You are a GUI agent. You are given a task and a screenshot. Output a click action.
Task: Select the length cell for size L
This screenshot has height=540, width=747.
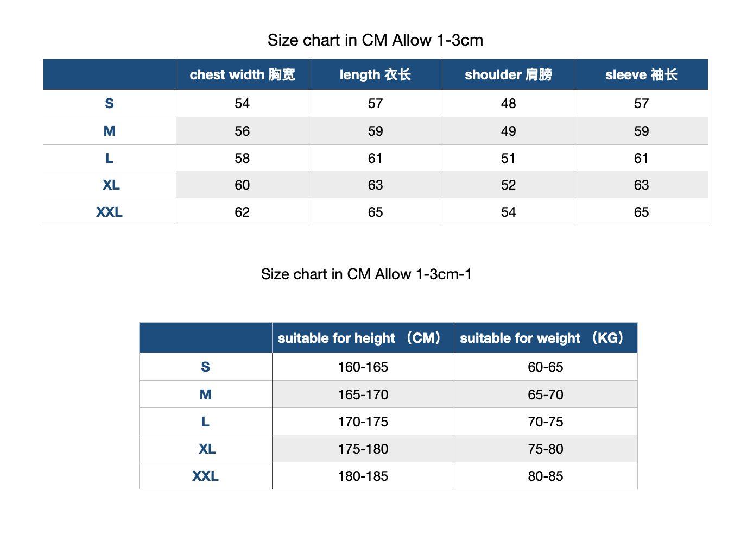click(x=375, y=158)
